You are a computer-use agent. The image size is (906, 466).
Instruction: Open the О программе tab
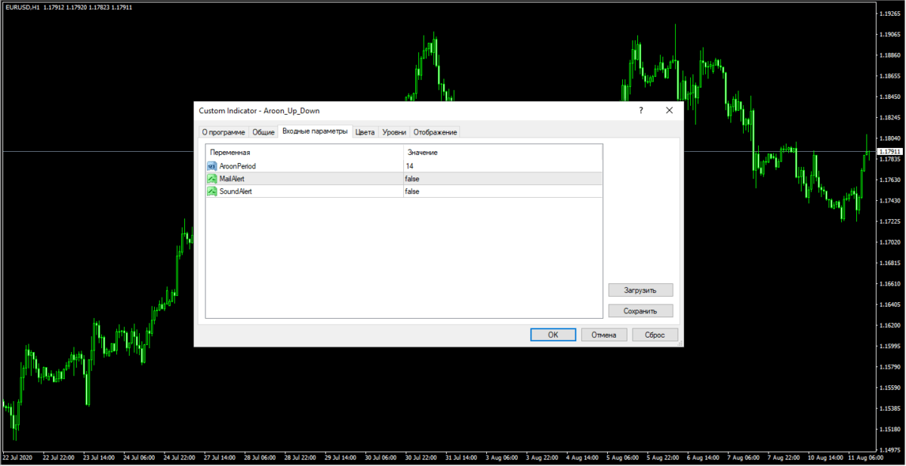click(x=223, y=132)
